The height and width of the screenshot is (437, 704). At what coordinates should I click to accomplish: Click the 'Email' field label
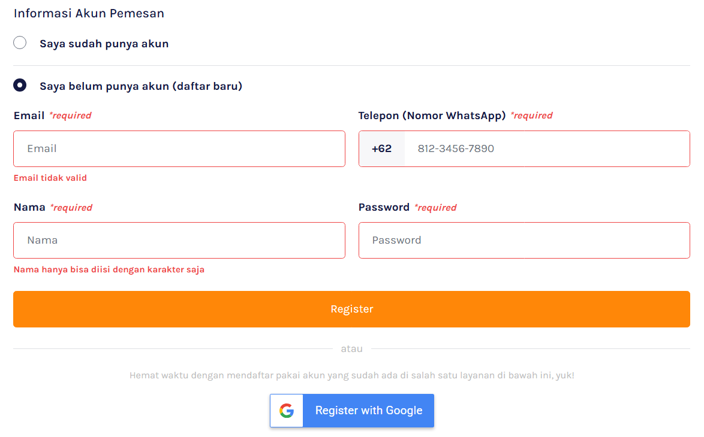[29, 116]
